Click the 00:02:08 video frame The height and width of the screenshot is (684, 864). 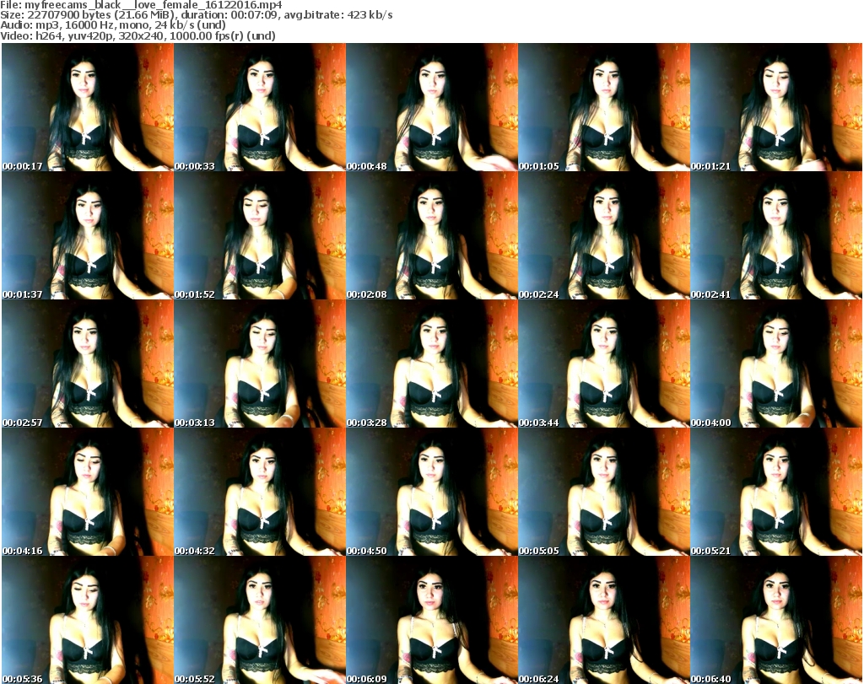point(431,235)
